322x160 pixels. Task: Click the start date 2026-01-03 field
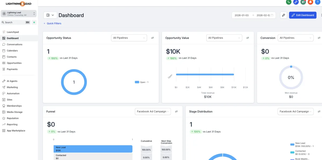point(241,15)
